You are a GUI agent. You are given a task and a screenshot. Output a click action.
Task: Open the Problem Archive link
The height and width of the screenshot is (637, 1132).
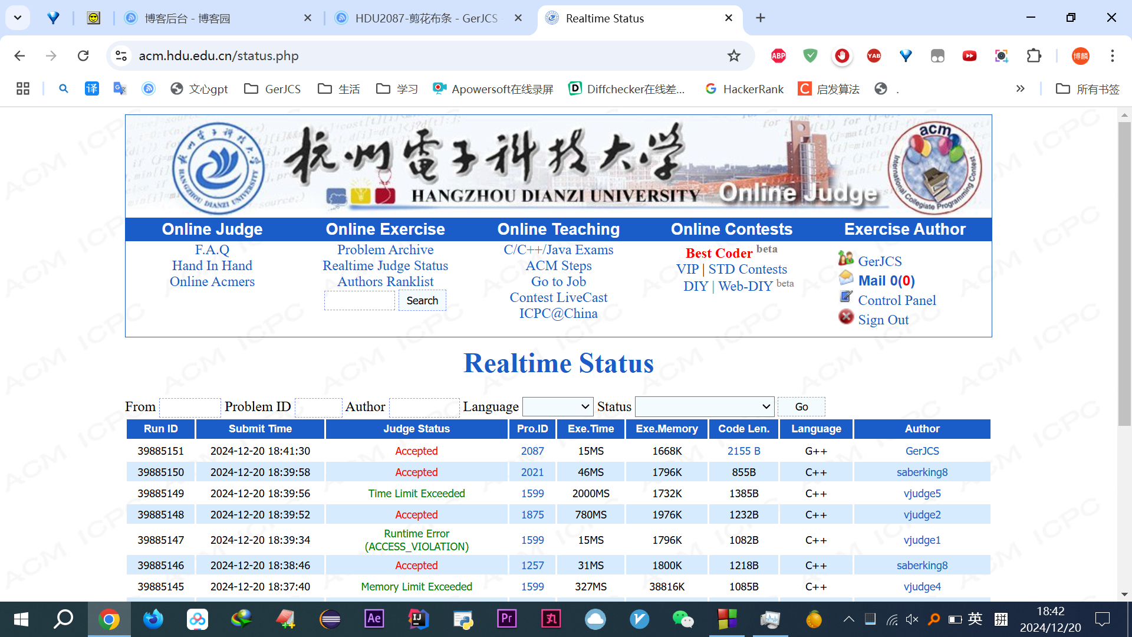pos(385,249)
